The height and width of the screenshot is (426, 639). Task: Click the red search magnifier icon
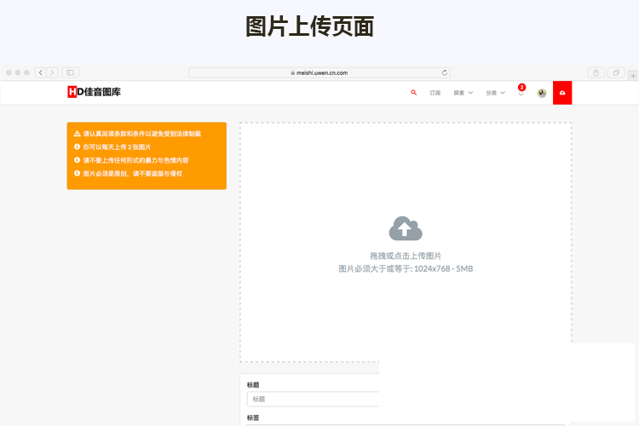tap(414, 92)
